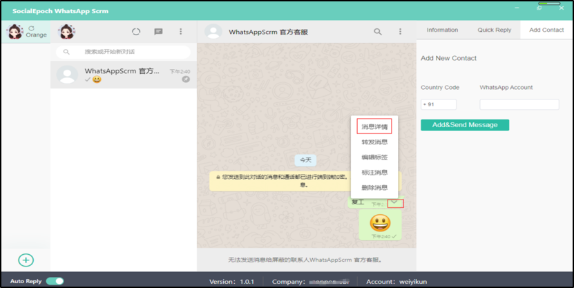Search within conversation using header magnifier
Viewport: 574px width, 288px height.
pos(378,32)
